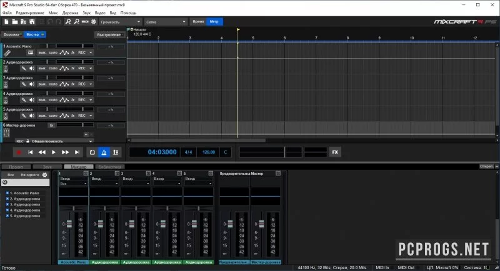500x271 pixels.
Task: Uncheck 5. Аудиодорожка in the mixer list
Action: click(7, 216)
